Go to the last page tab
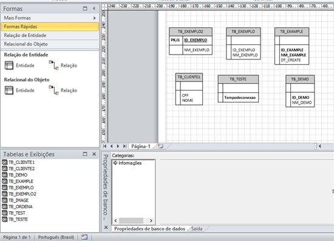 [124, 146]
